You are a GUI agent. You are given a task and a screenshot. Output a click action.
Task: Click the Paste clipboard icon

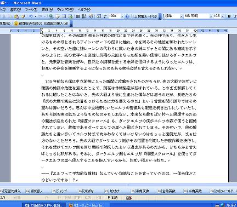pos(16,16)
